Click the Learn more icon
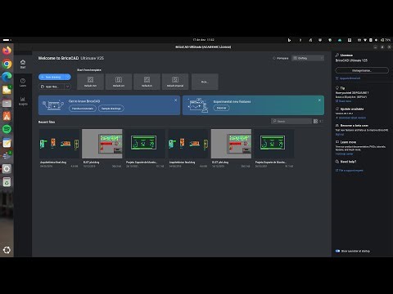Image resolution: width=393 pixels, height=294 pixels. pos(337,142)
